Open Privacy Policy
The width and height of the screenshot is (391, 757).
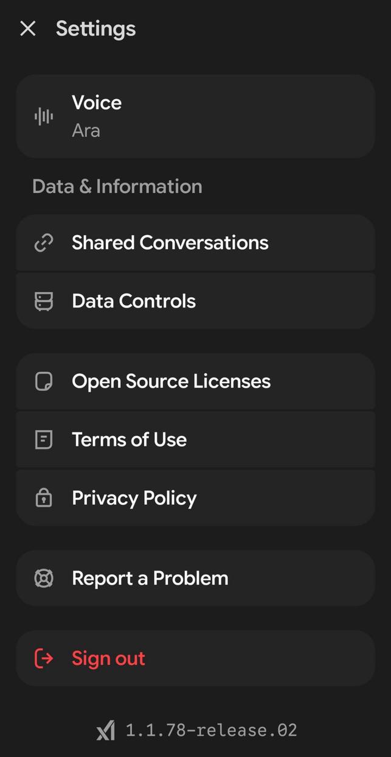195,498
